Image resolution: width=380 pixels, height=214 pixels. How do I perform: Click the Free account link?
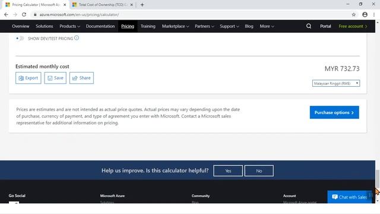tap(353, 26)
